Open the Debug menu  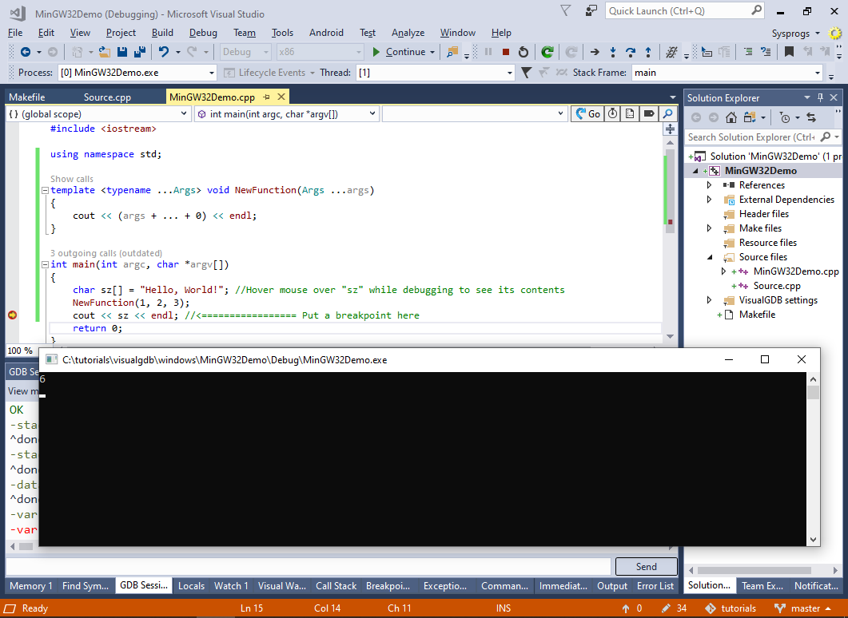203,33
